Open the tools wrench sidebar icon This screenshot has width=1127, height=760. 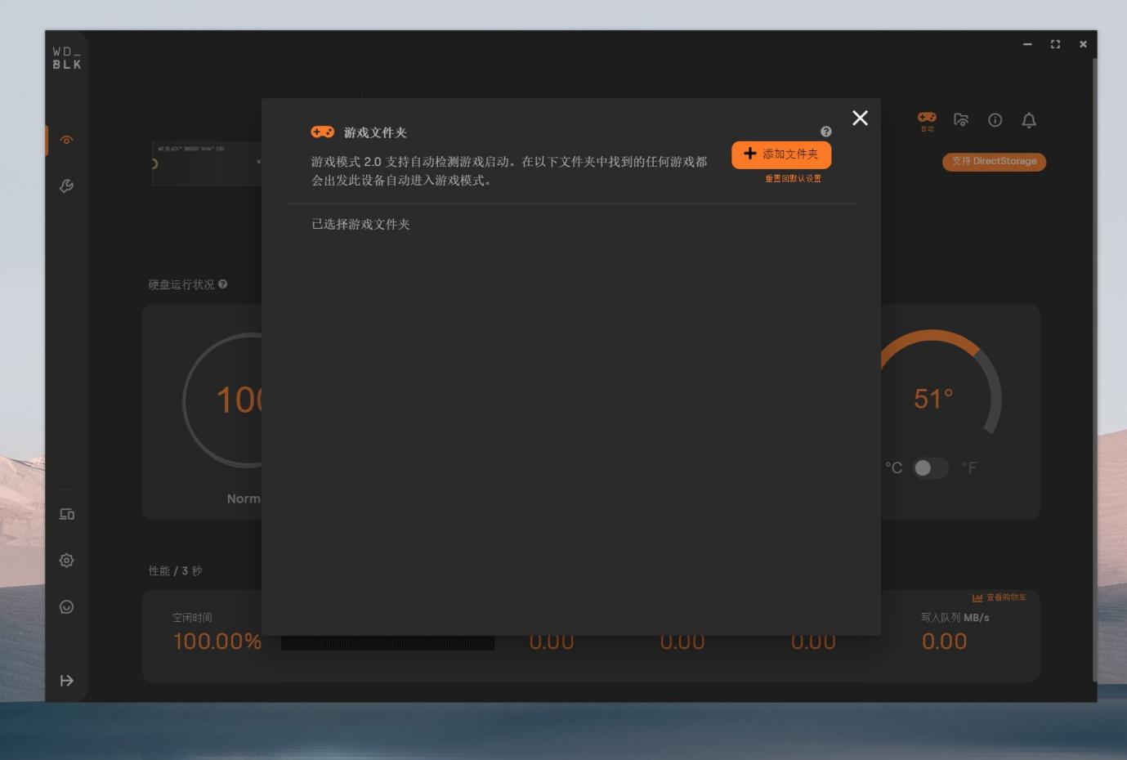pos(67,186)
